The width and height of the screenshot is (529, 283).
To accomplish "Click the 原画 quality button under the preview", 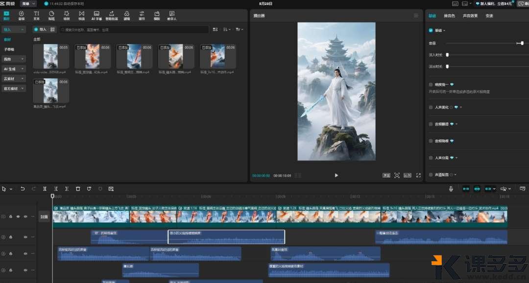I will 386,175.
